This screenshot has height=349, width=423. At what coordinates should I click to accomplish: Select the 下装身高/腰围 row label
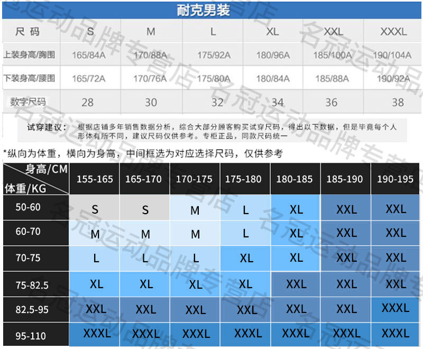coord(29,78)
